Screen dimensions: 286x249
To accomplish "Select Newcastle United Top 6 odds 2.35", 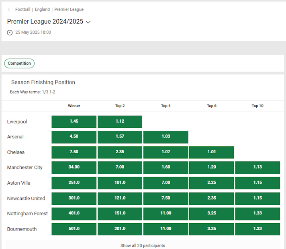I will tap(212, 199).
